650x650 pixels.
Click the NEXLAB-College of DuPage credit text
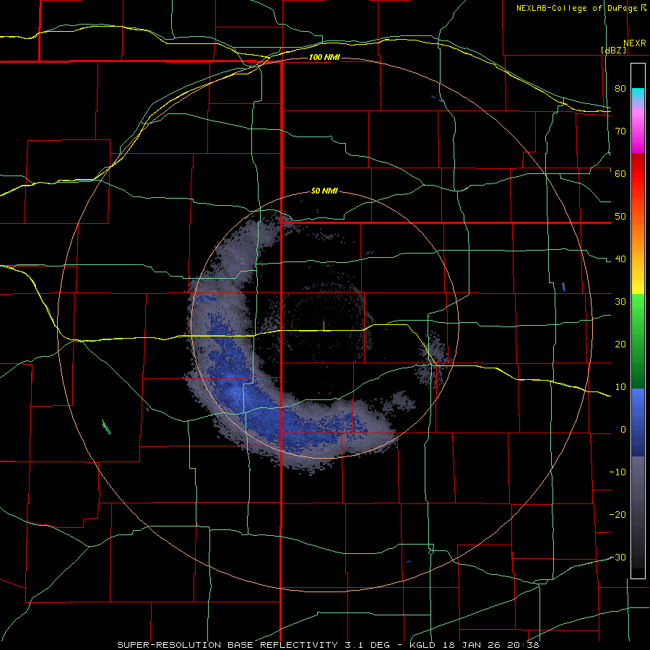pos(576,8)
